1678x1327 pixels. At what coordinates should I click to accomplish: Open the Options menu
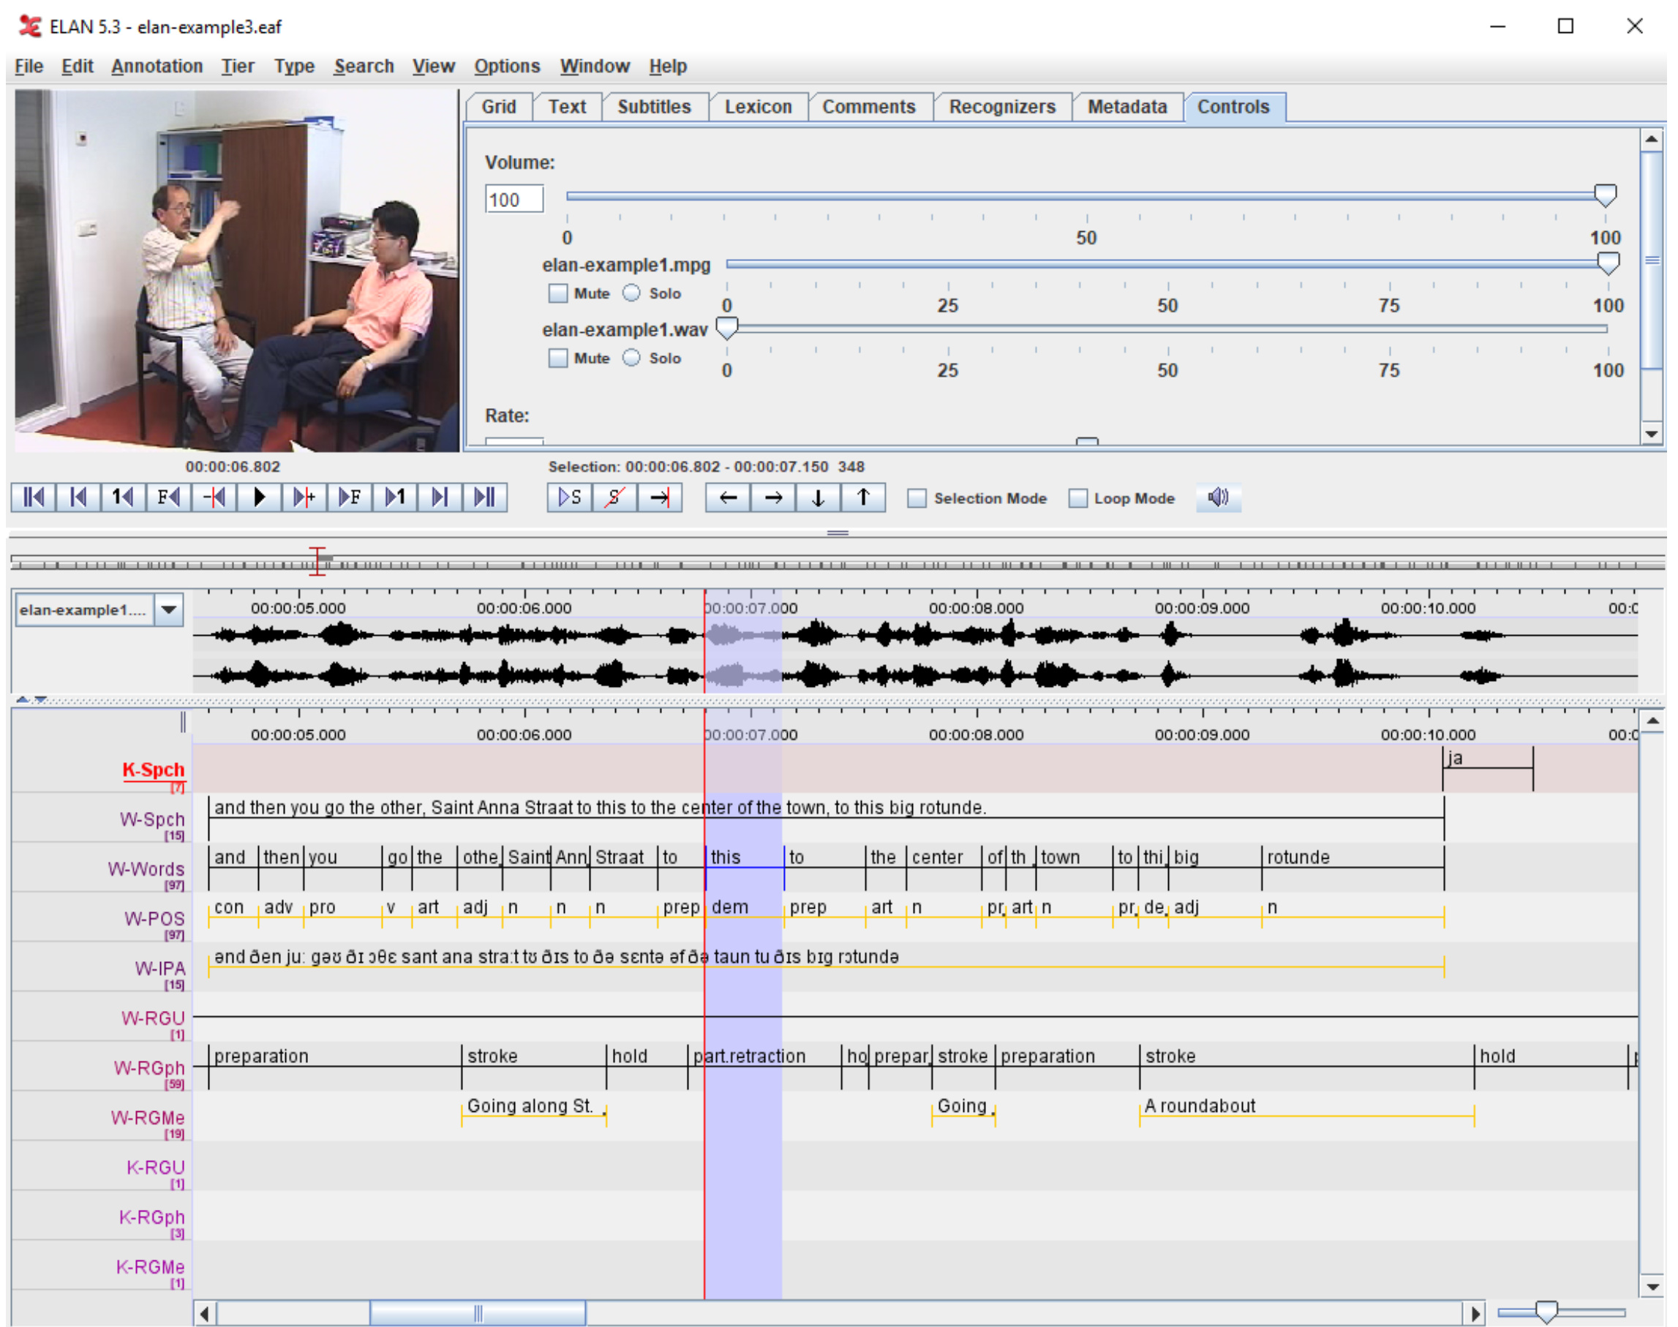(x=508, y=66)
